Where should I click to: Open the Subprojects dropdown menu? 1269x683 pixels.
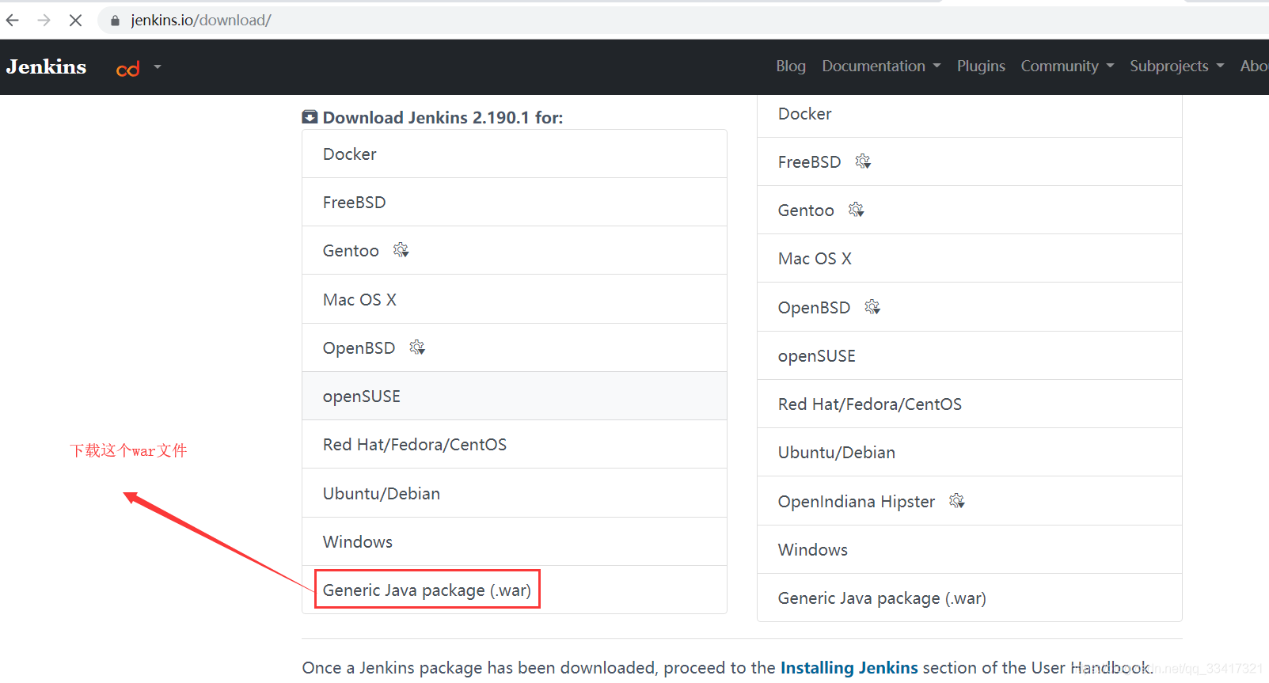click(1176, 66)
